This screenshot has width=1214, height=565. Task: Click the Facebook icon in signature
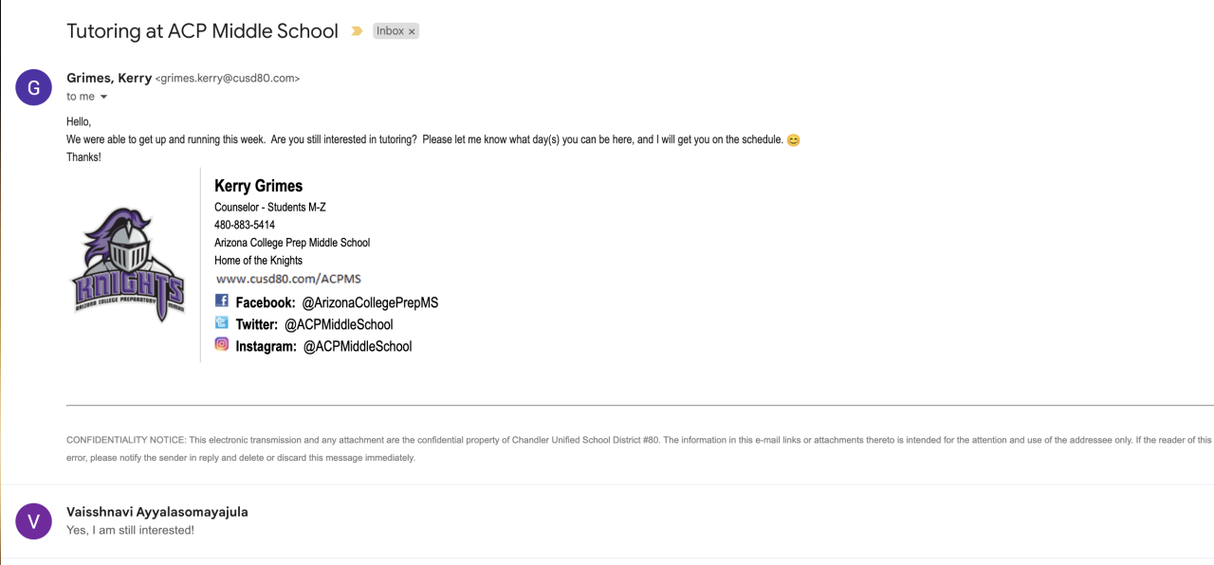pos(222,301)
